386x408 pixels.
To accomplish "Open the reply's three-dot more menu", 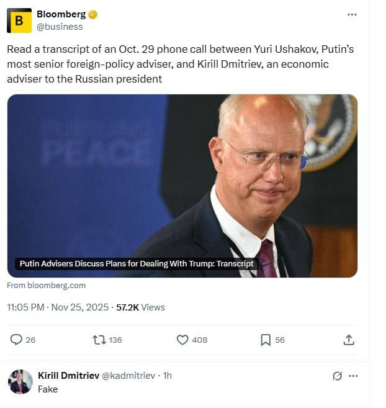I will tap(353, 376).
